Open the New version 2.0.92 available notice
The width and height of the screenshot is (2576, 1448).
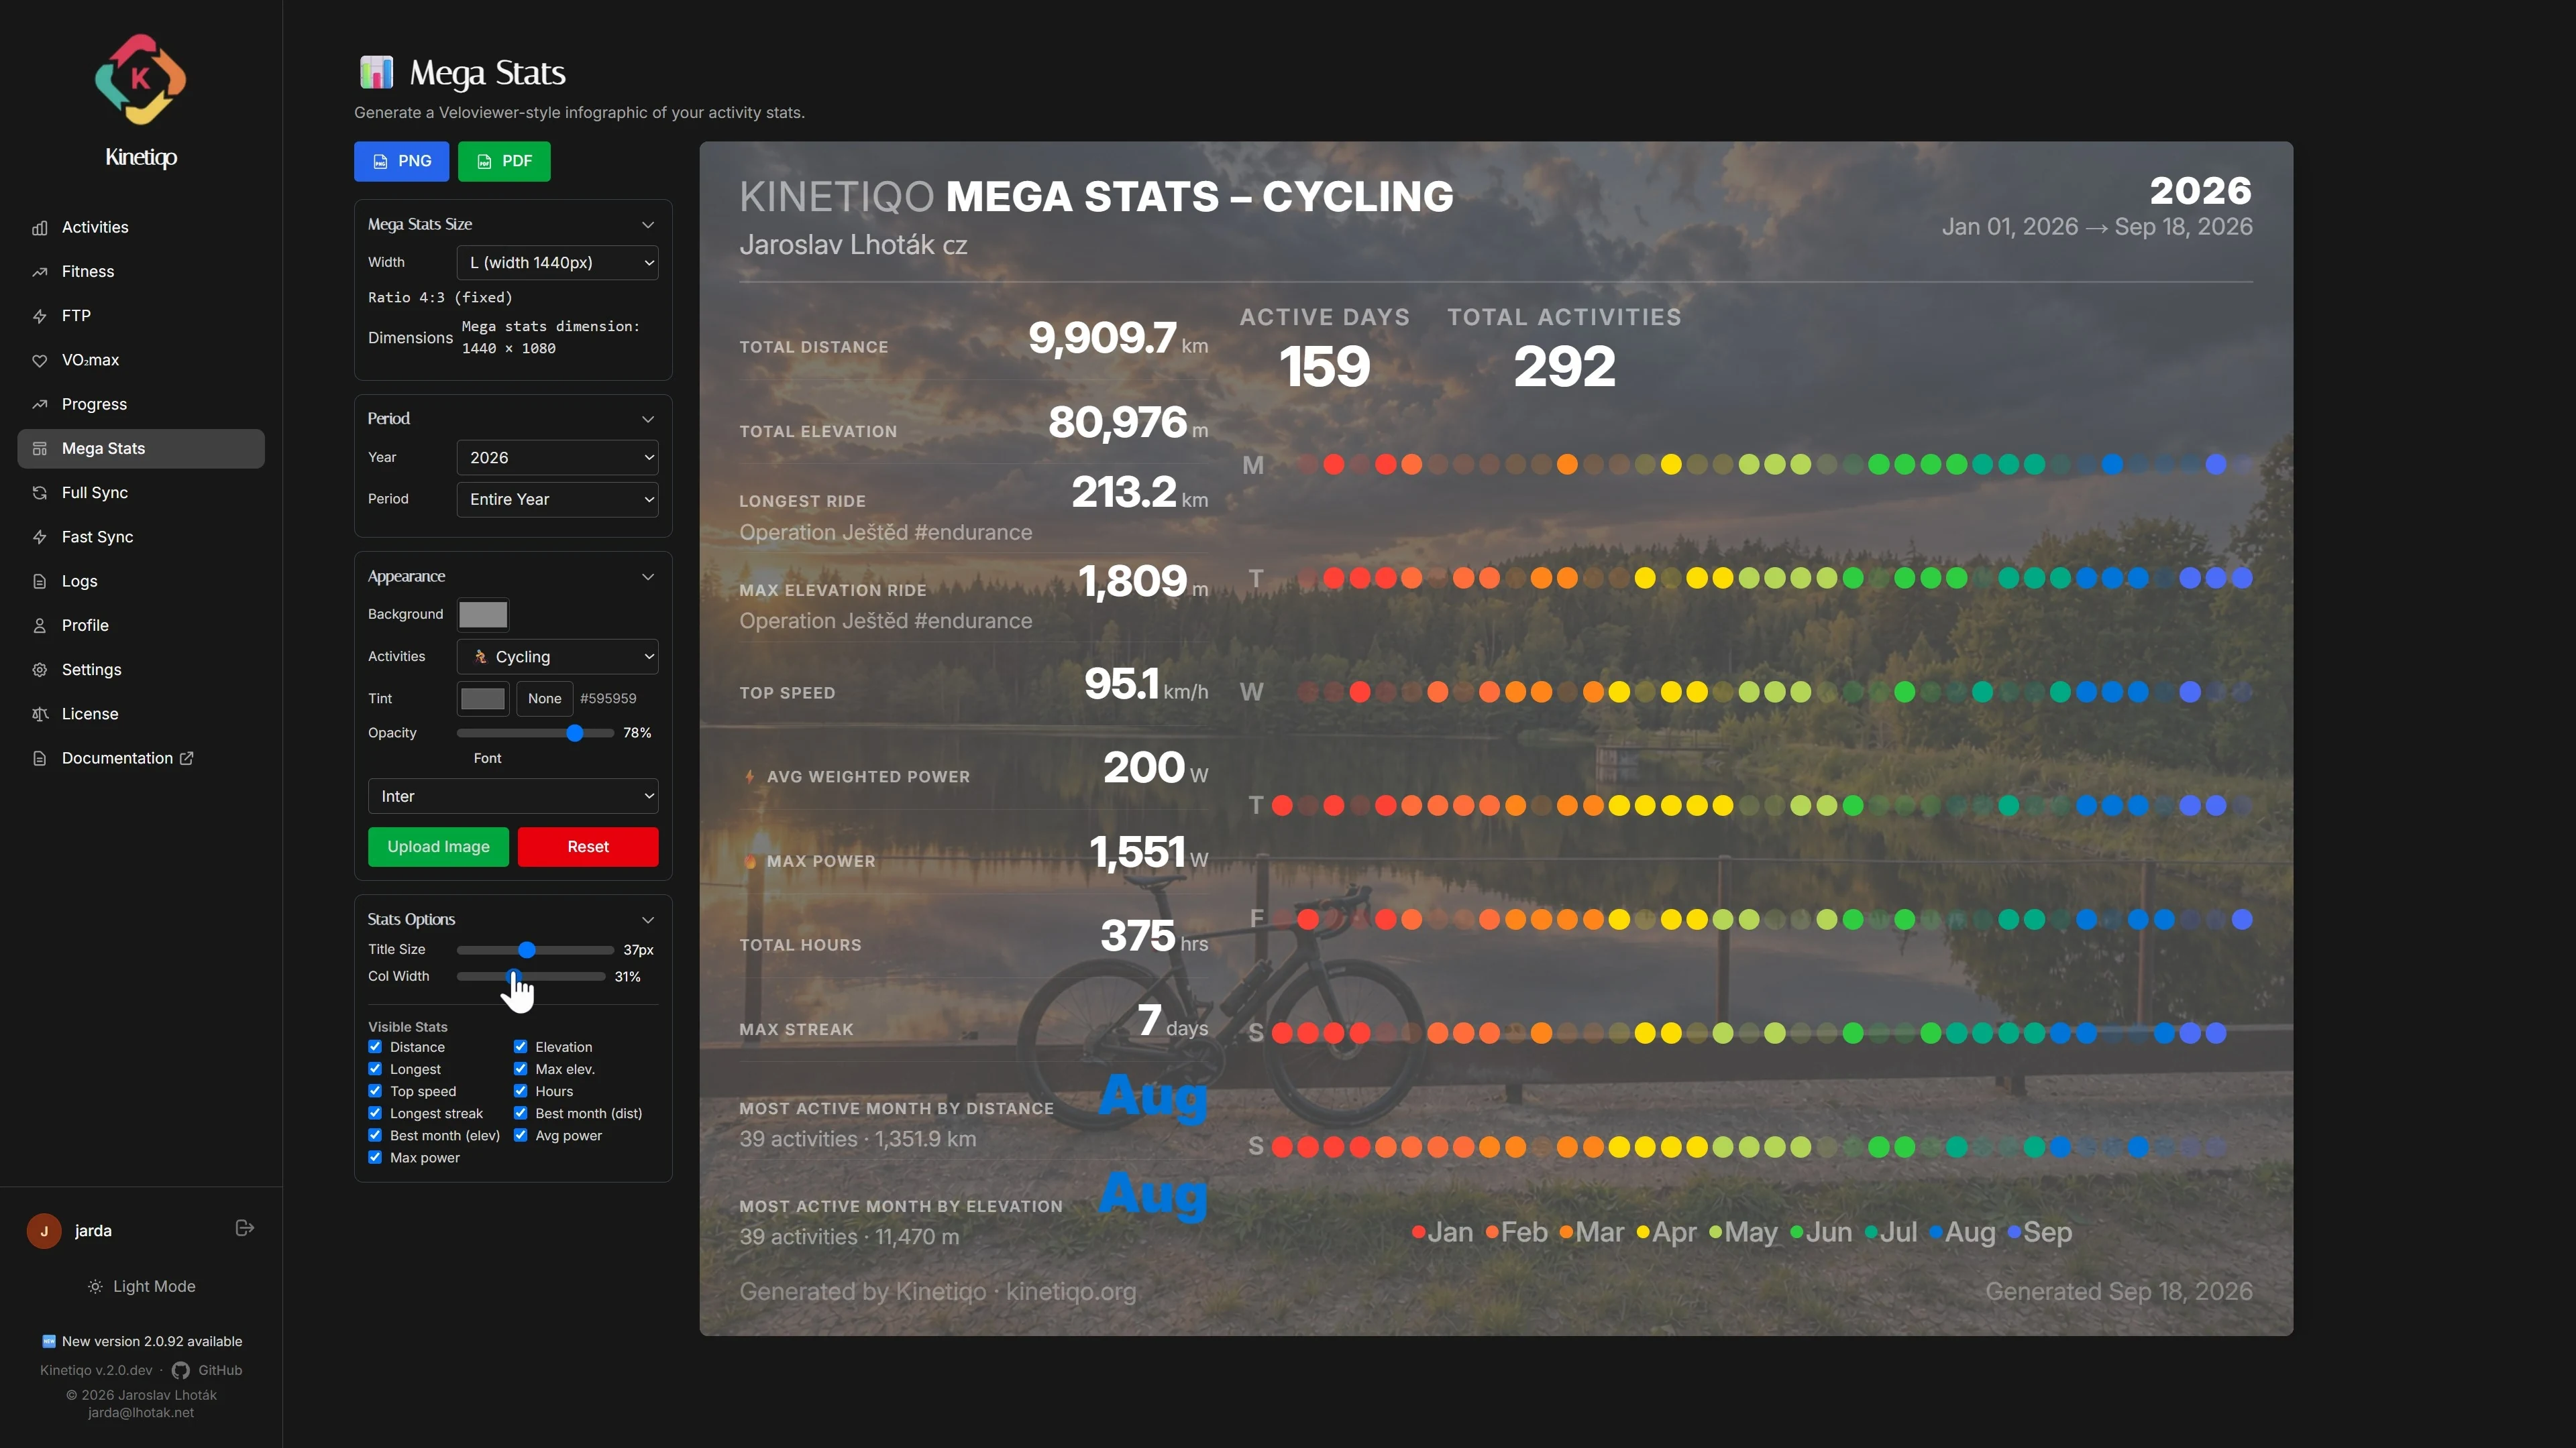tap(141, 1341)
